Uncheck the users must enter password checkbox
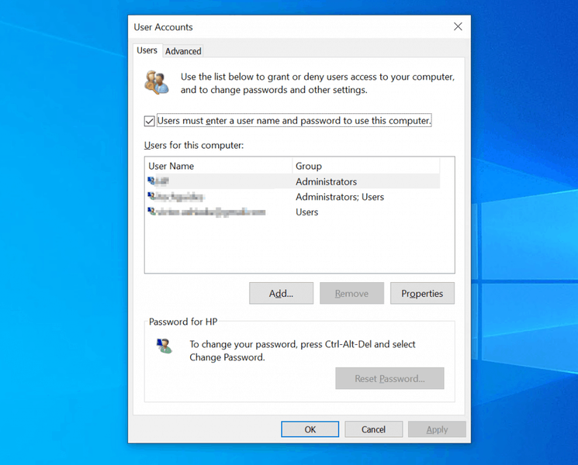Image resolution: width=578 pixels, height=465 pixels. pyautogui.click(x=149, y=121)
